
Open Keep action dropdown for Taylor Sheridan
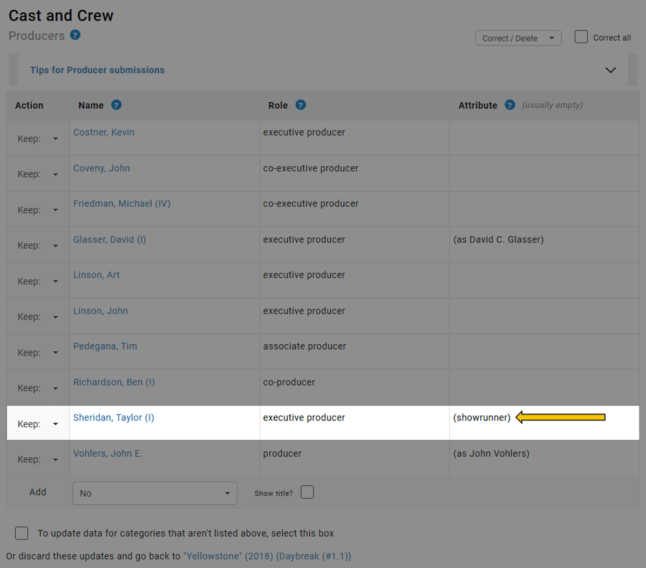coord(37,424)
